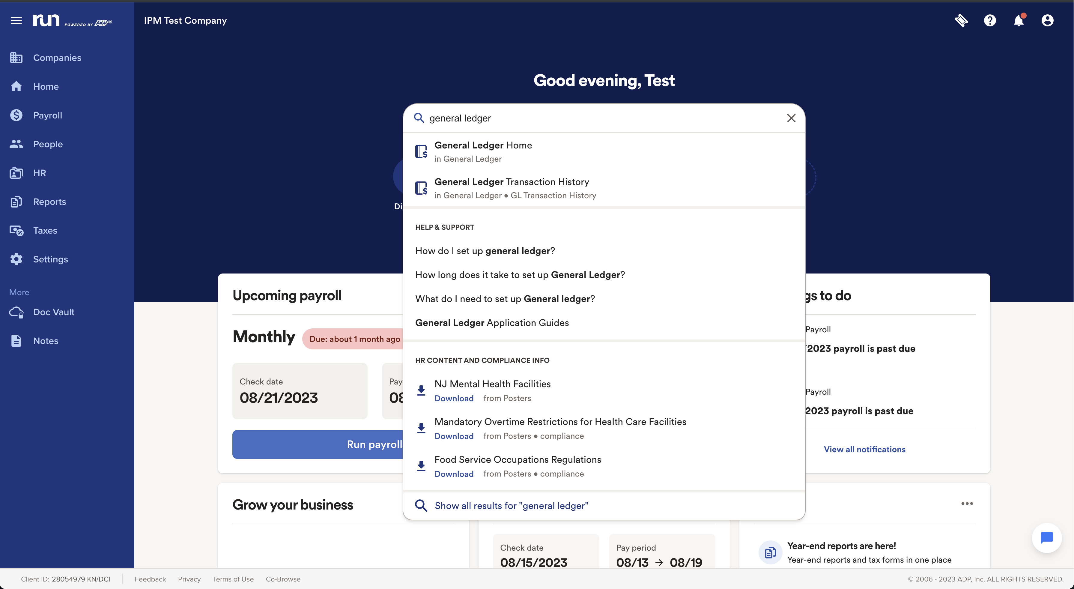
Task: Open the help question mark icon
Action: (990, 20)
